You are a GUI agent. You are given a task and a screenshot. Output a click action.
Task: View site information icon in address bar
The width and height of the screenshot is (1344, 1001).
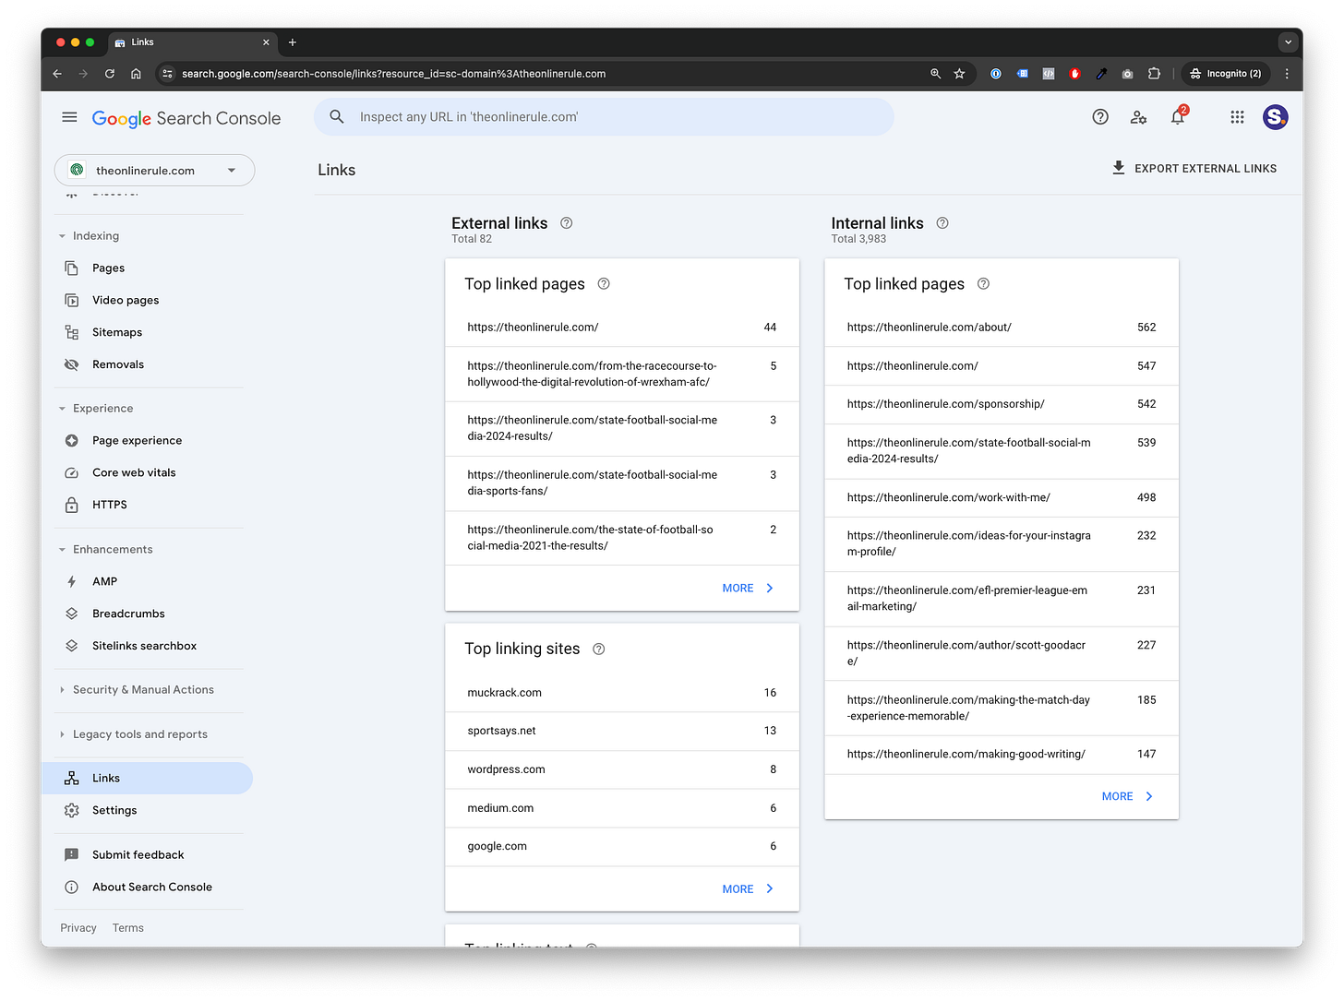(167, 74)
